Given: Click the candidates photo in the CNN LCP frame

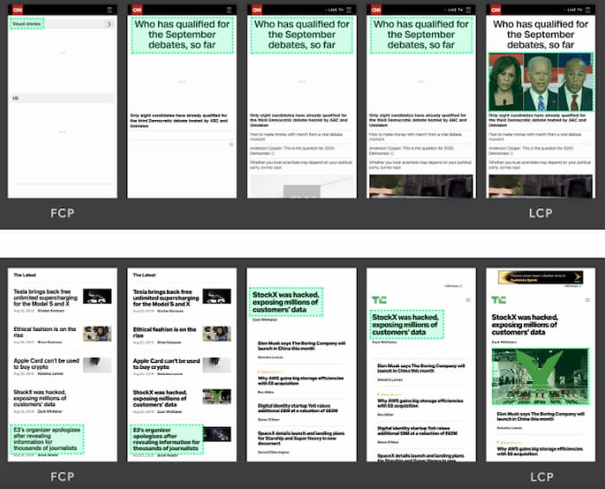Looking at the screenshot, I should coord(540,82).
